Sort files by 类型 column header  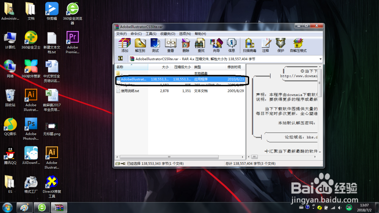click(209, 67)
